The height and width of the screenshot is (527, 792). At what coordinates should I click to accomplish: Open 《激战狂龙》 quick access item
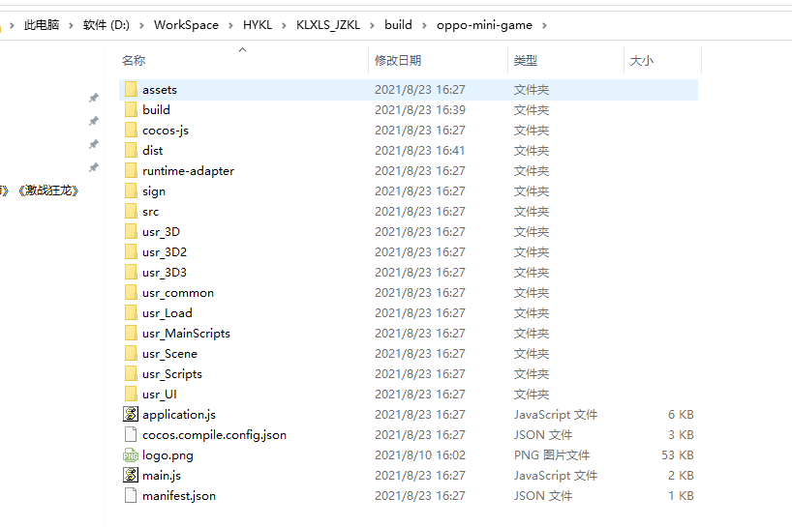pos(48,190)
